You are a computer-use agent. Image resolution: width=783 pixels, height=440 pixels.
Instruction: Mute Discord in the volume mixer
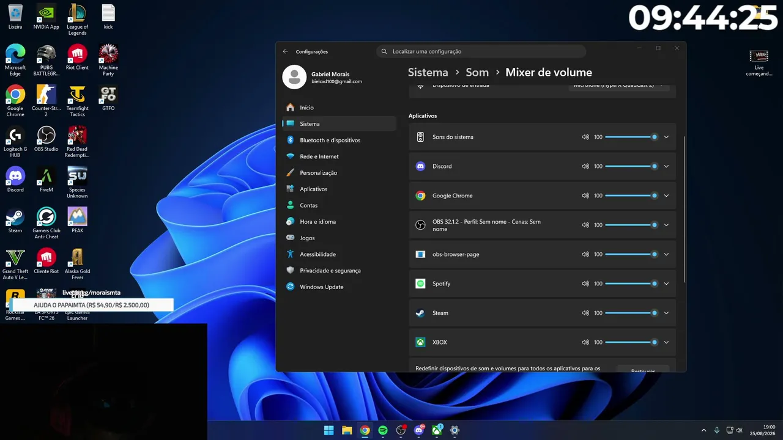pos(585,166)
